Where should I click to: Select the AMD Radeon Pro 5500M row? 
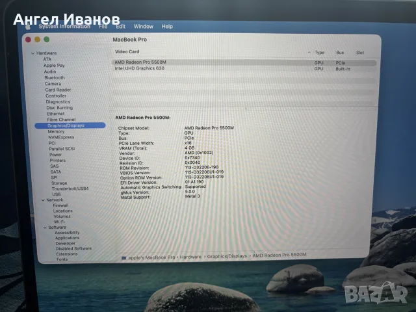244,62
